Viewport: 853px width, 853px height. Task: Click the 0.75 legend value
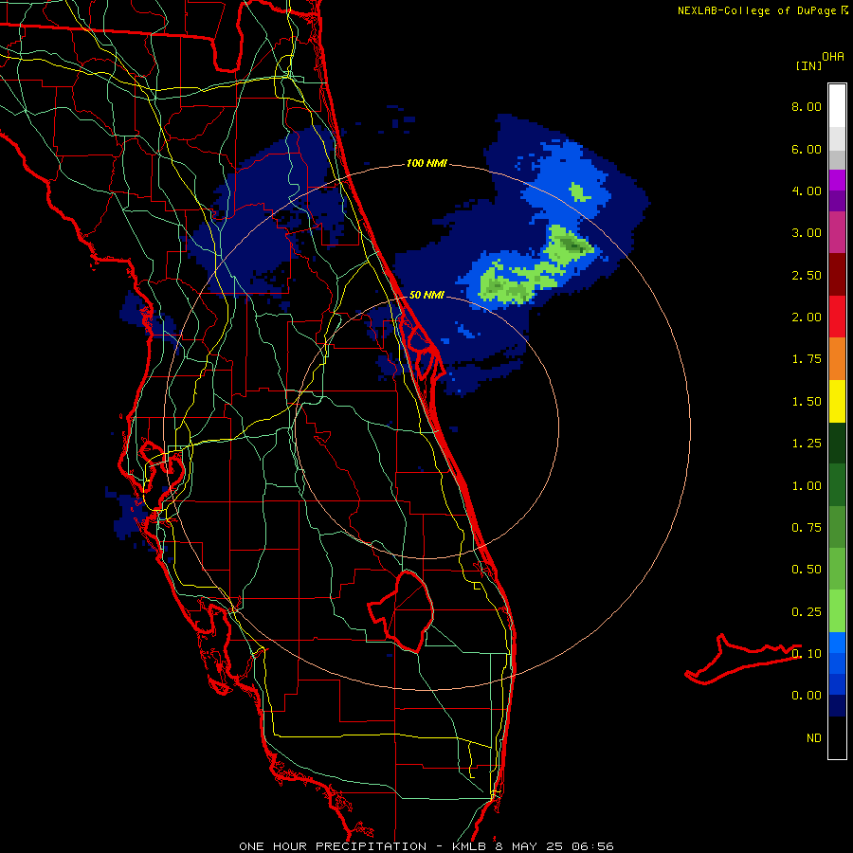click(807, 528)
